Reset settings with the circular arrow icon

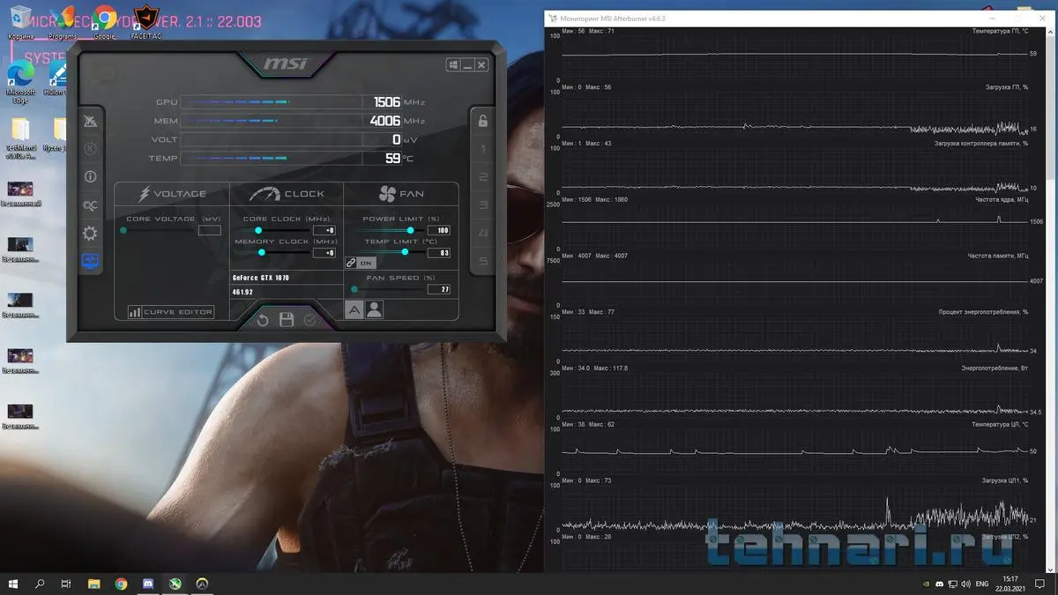pyautogui.click(x=263, y=320)
